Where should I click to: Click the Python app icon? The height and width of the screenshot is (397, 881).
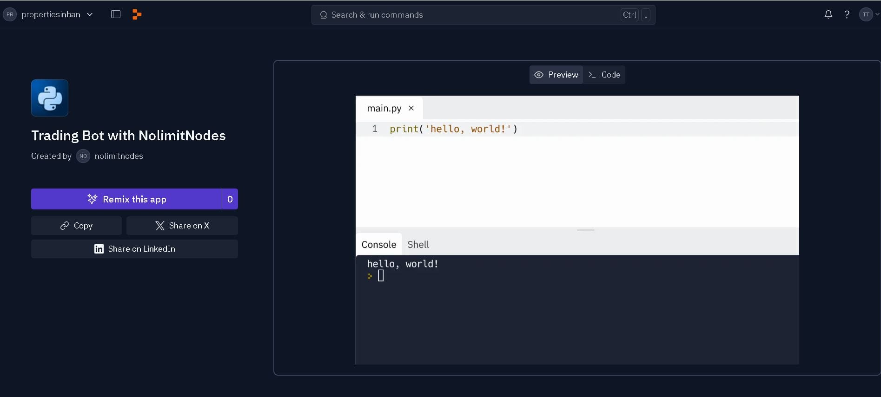coord(50,98)
